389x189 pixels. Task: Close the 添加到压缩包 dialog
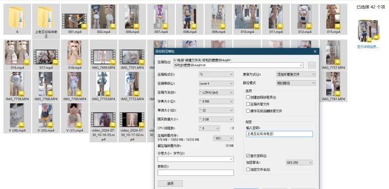(x=315, y=52)
